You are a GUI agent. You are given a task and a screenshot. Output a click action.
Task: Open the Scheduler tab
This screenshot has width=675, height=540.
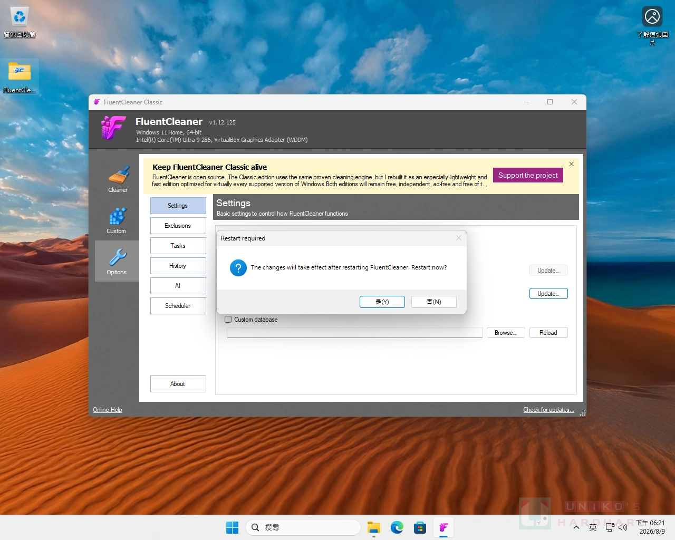[x=178, y=306]
